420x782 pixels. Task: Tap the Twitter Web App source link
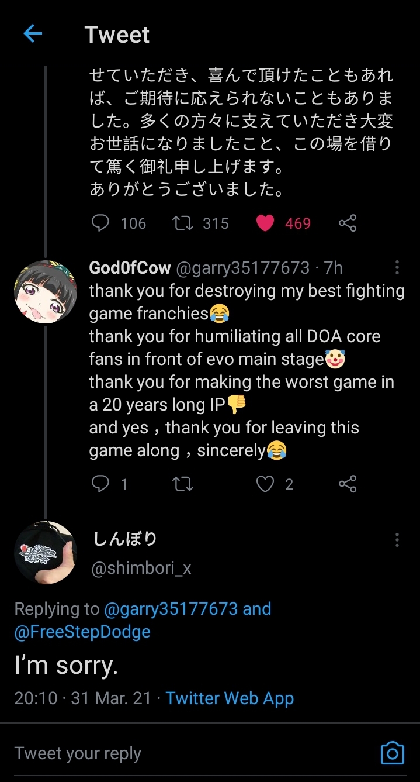(x=230, y=698)
